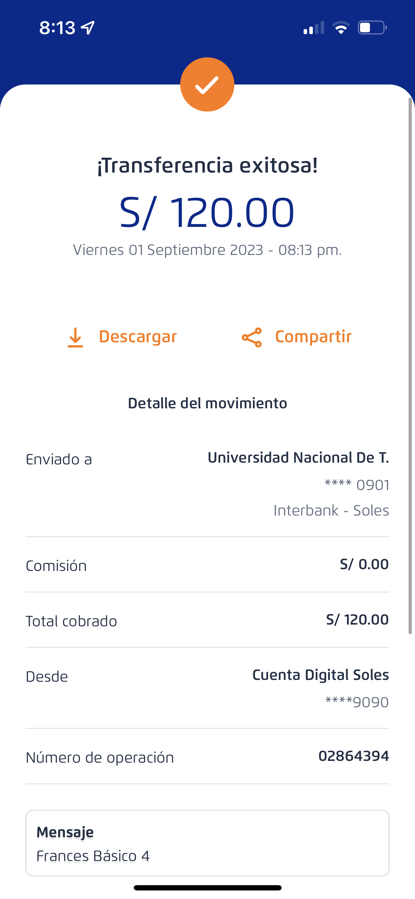The image size is (415, 899).
Task: Tap the operation number 02864394
Action: [x=354, y=756]
